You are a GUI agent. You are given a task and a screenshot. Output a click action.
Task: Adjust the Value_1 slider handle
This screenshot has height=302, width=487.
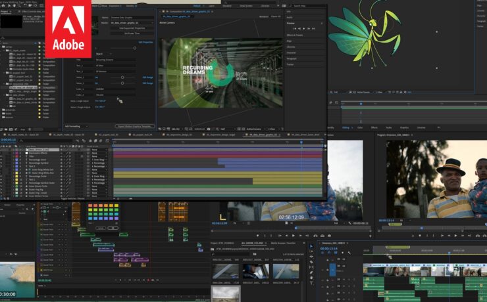pos(122,77)
